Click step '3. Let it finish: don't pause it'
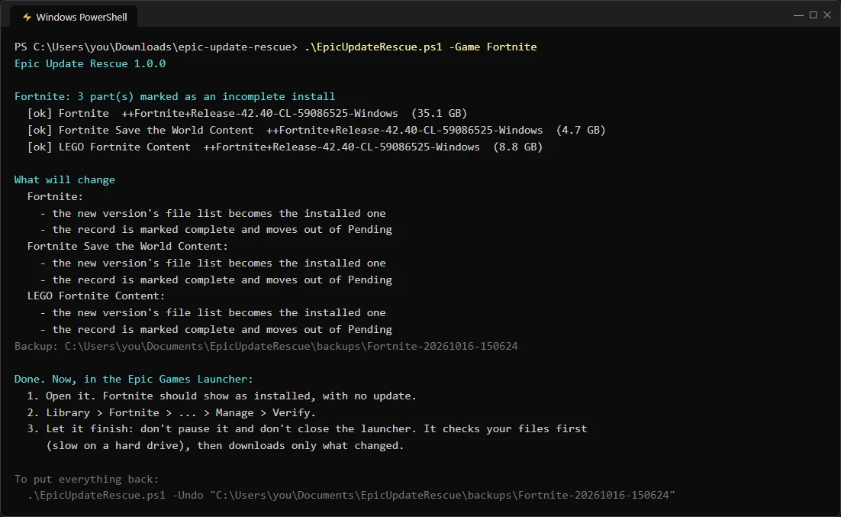Viewport: 841px width, 517px height. coord(307,429)
